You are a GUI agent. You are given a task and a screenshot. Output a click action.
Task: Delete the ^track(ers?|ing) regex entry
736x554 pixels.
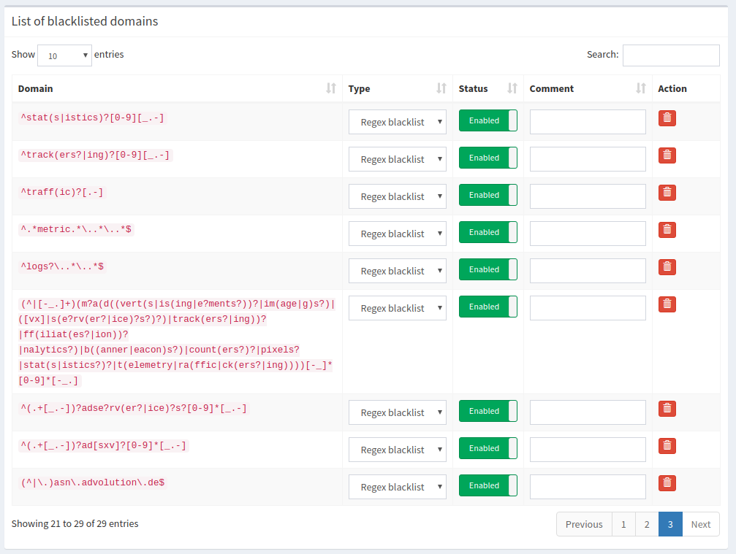(x=667, y=155)
